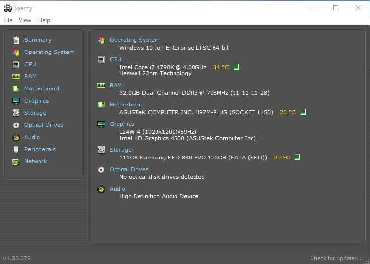The width and height of the screenshot is (370, 264).
Task: Click the Audio speaker icon in sidebar
Action: (16, 138)
